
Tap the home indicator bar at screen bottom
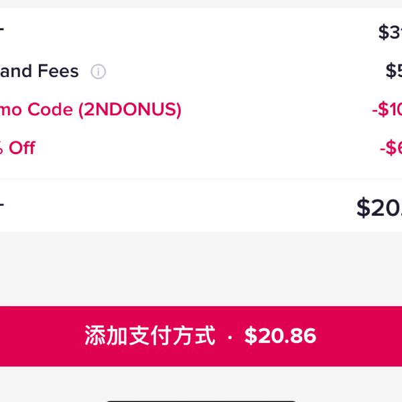pyautogui.click(x=201, y=401)
